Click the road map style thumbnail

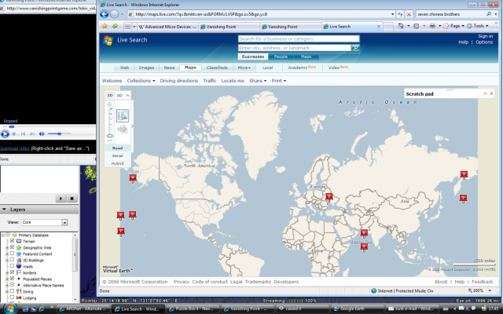pyautogui.click(x=123, y=115)
